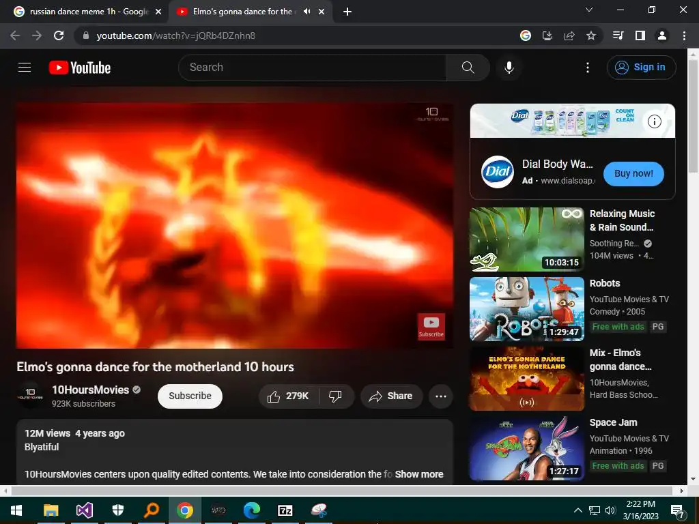699x524 pixels.
Task: Dislike the video with thumbs down
Action: (335, 396)
